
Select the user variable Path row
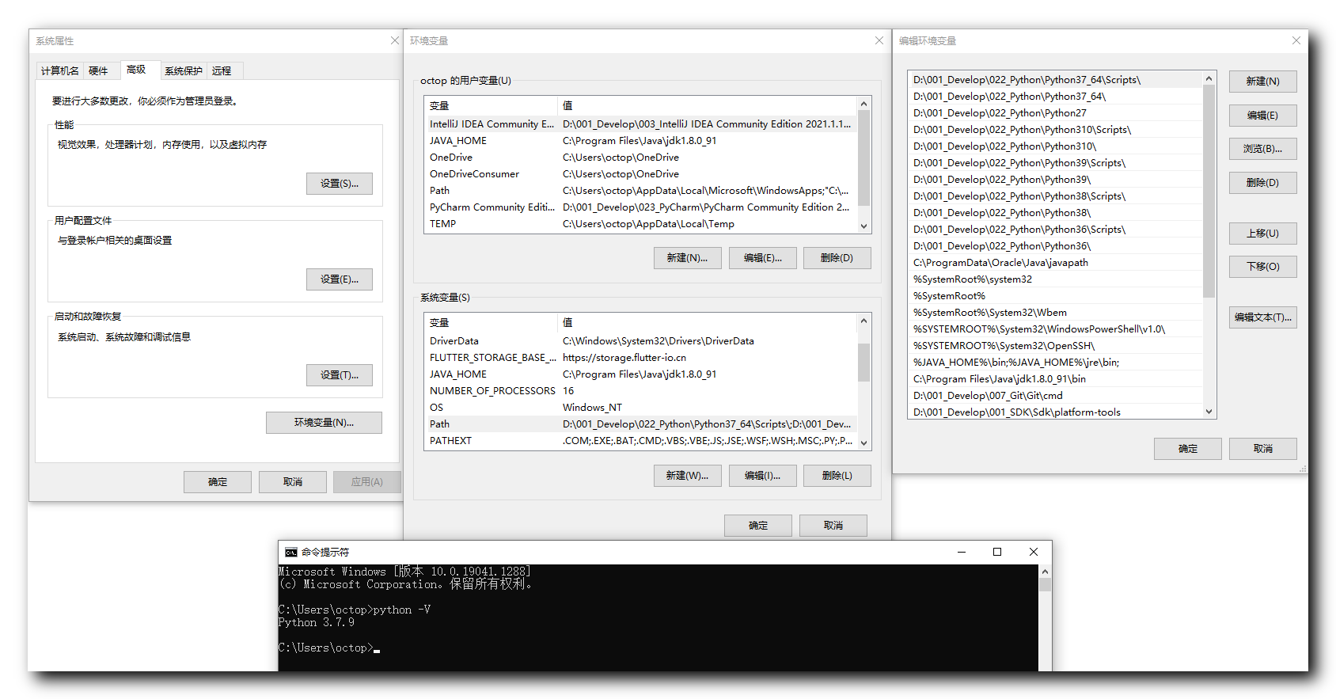pyautogui.click(x=640, y=191)
